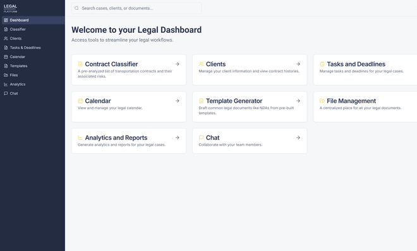Navigate to Calendar in the sidebar
The image size is (417, 251).
pos(33,57)
